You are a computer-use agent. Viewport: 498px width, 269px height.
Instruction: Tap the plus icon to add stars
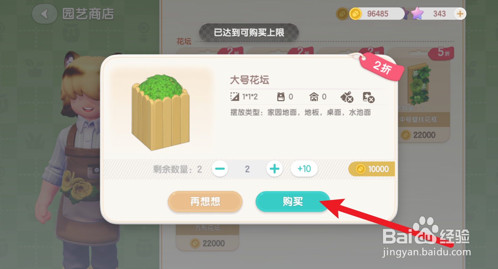460,14
